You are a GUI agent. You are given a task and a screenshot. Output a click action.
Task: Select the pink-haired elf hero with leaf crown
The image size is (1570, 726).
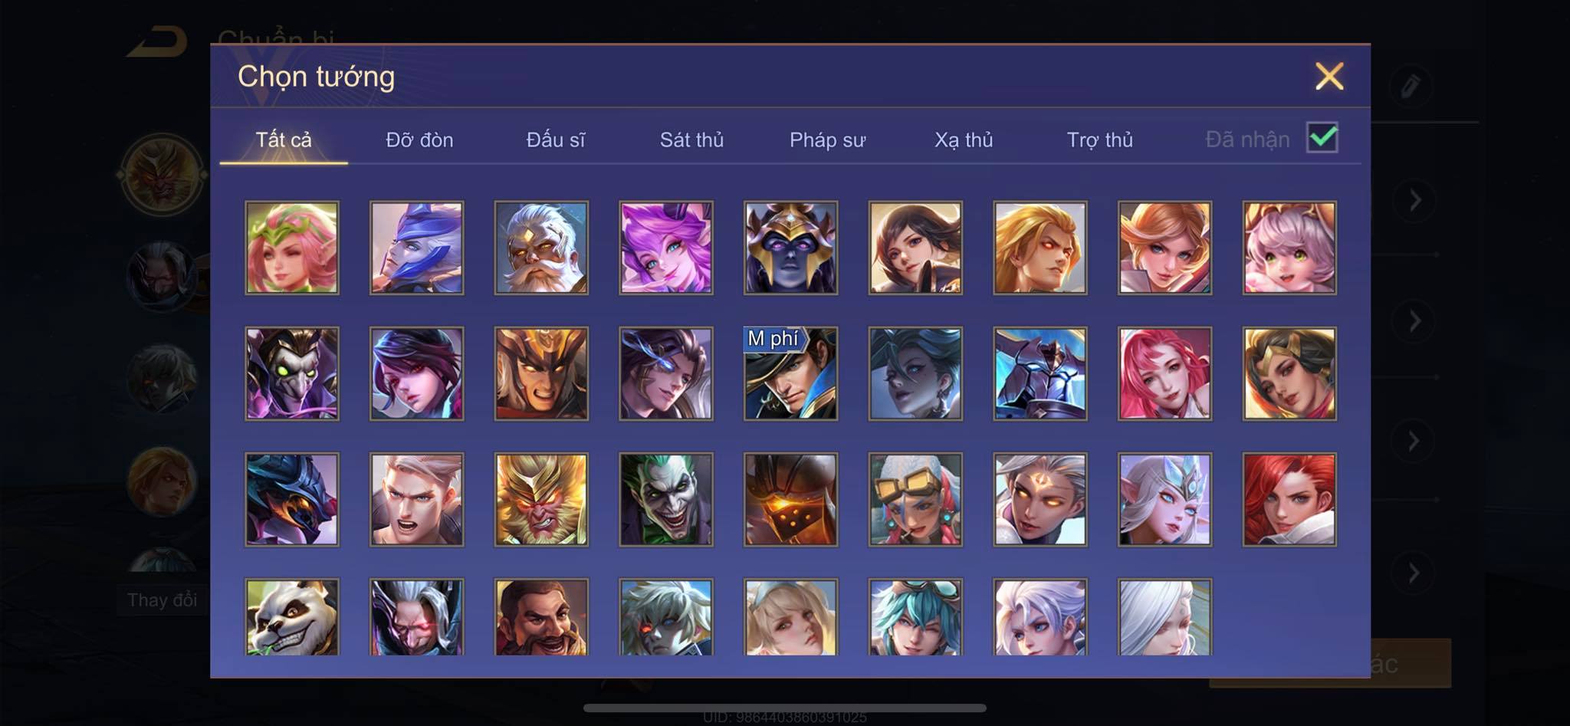pos(291,248)
